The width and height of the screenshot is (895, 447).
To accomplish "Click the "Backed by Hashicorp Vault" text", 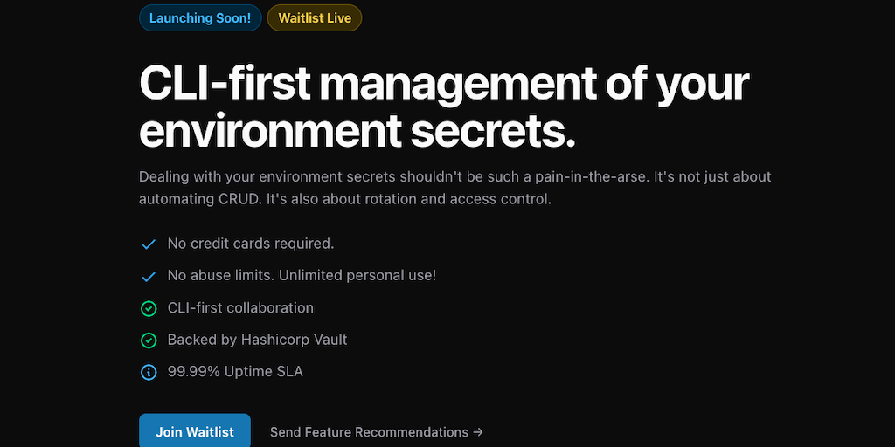I will (257, 340).
